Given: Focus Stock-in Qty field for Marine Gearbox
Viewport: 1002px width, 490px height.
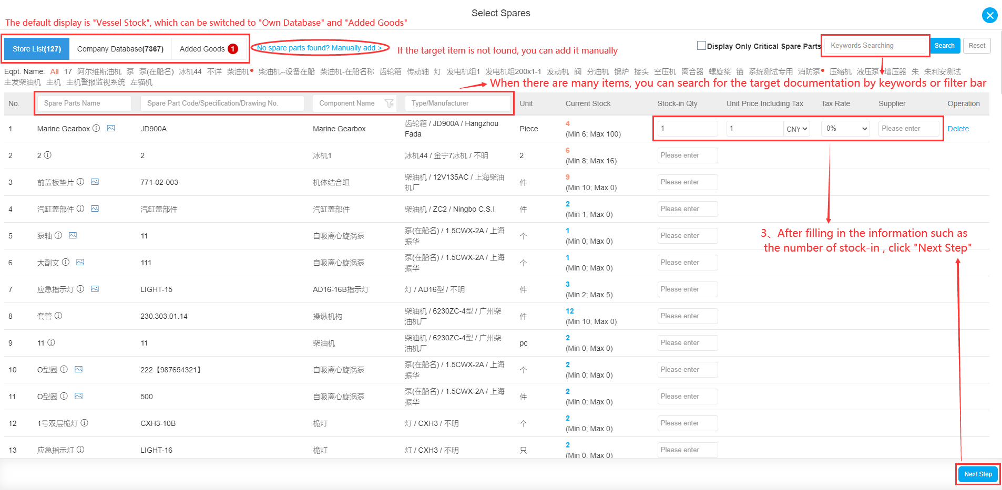Looking at the screenshot, I should coord(688,129).
